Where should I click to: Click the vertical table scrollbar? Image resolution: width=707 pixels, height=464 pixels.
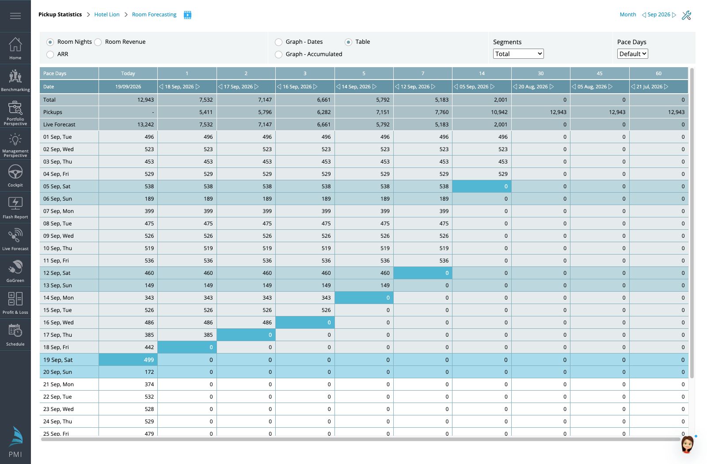(x=692, y=223)
